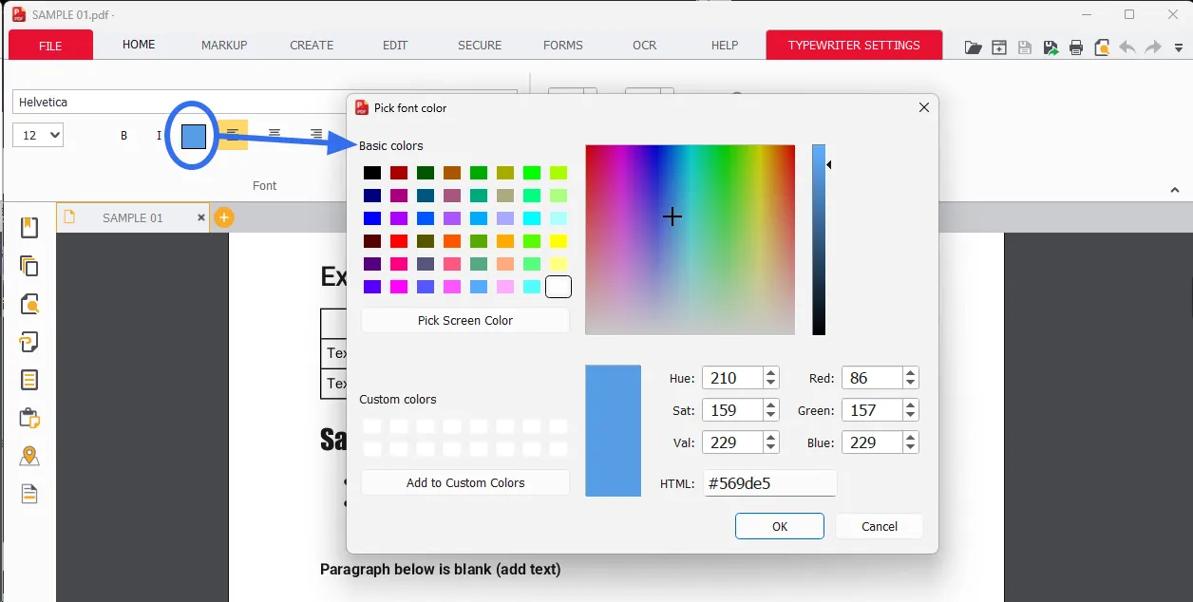The height and width of the screenshot is (602, 1193).
Task: Switch to the MARKUP tab
Action: pyautogui.click(x=224, y=45)
